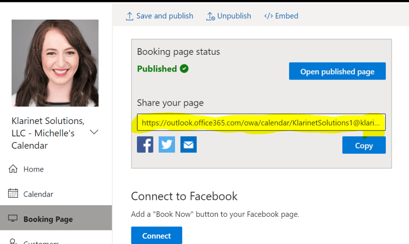Choose Save and publish in toolbar
Image resolution: width=409 pixels, height=244 pixels.
point(159,16)
